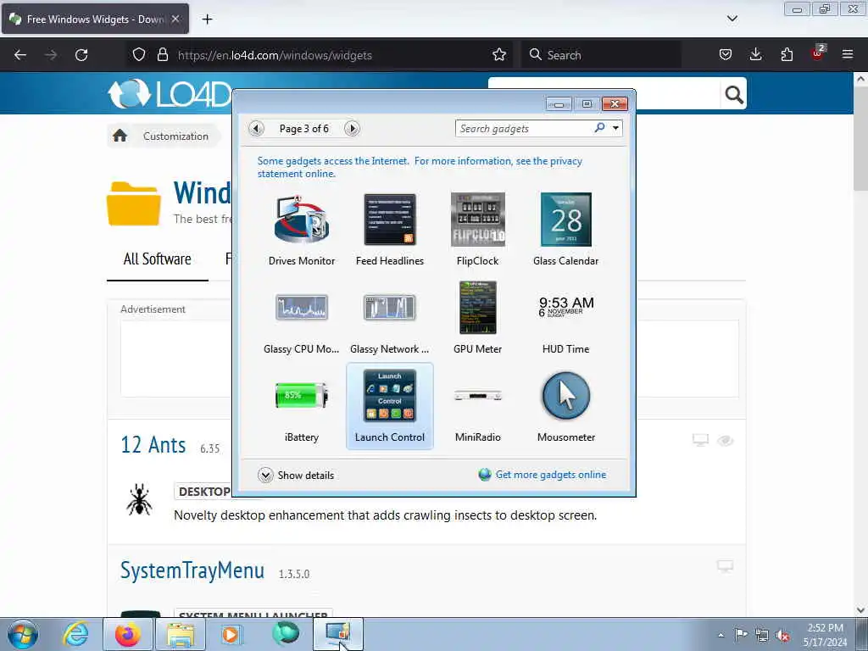Click the GPU Meter gadget
Image resolution: width=868 pixels, height=651 pixels.
(x=478, y=318)
